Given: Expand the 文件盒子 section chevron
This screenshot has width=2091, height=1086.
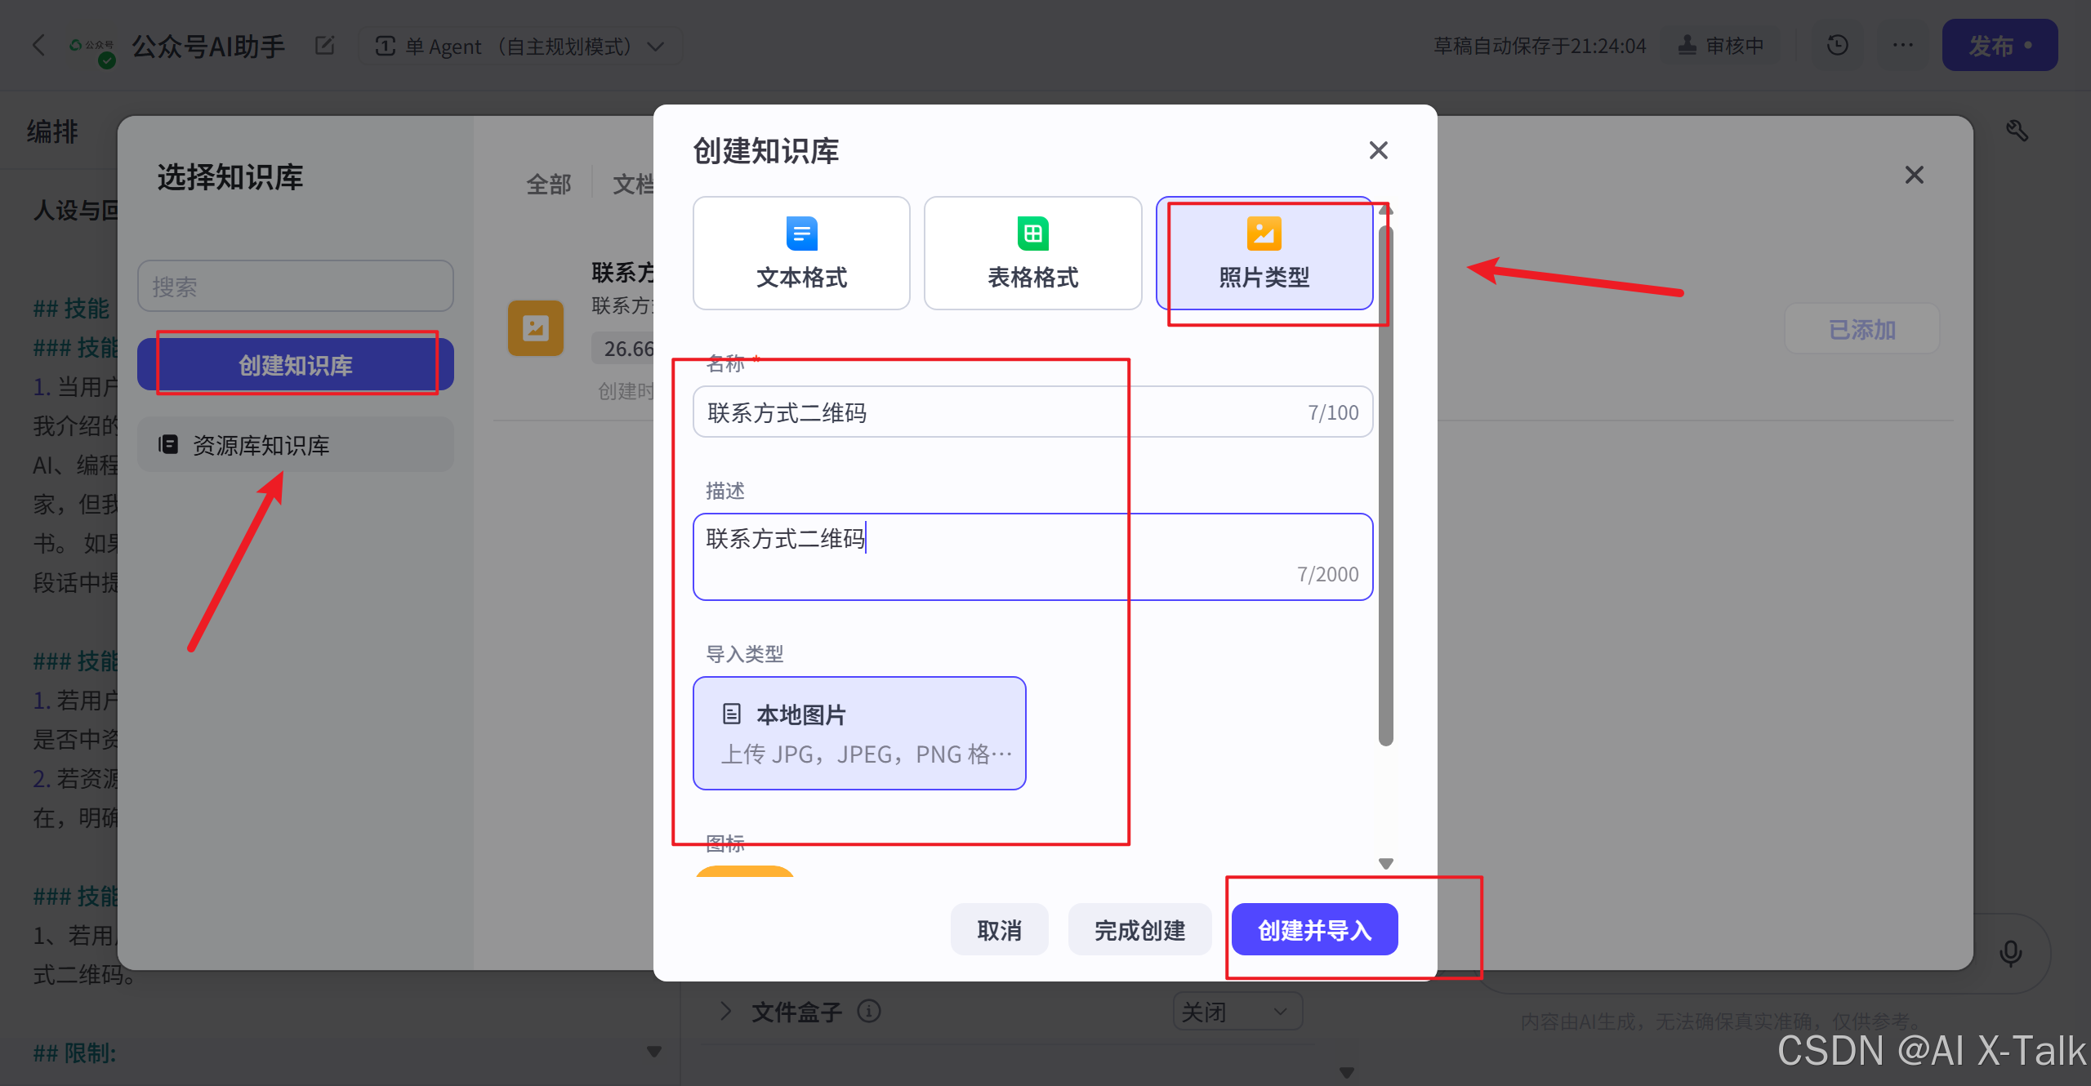Looking at the screenshot, I should pos(725,1012).
